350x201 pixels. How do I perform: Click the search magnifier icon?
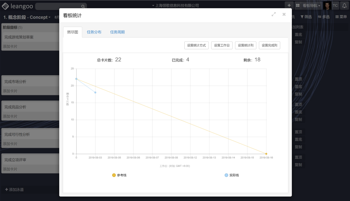(x=83, y=6)
